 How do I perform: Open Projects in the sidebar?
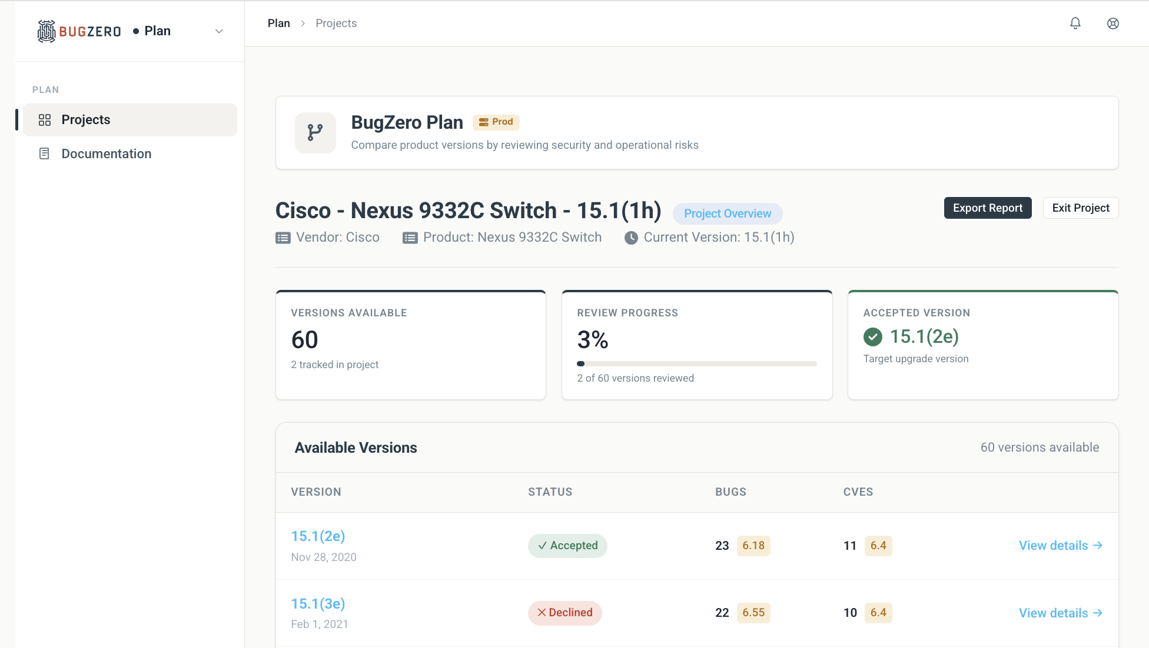(130, 120)
